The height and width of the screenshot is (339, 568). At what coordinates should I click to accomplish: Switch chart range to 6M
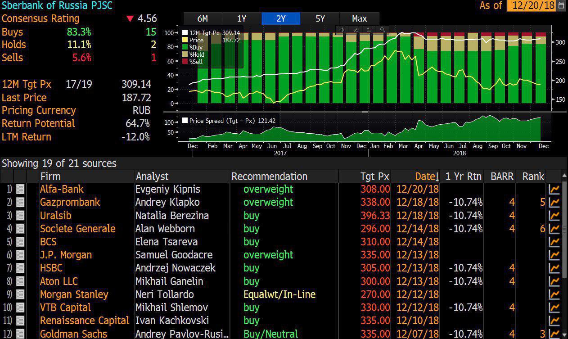pyautogui.click(x=203, y=18)
